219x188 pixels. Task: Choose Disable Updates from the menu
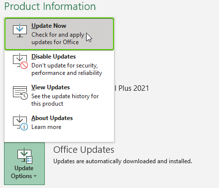point(59,64)
